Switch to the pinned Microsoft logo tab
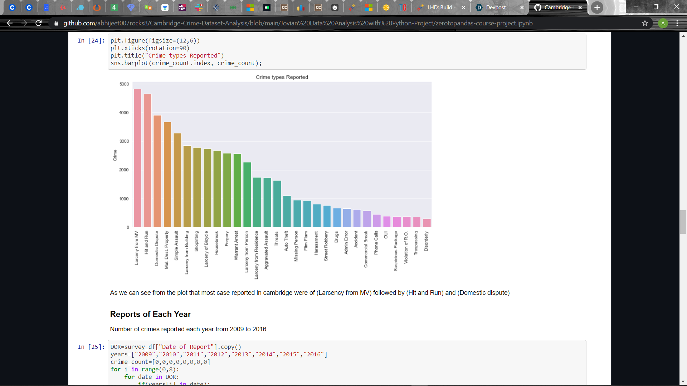 (250, 8)
